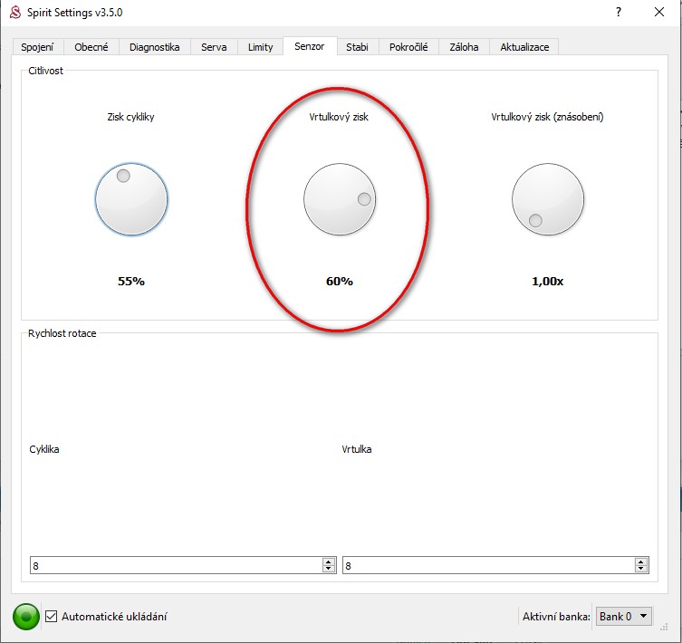Open the Limity tab

260,47
